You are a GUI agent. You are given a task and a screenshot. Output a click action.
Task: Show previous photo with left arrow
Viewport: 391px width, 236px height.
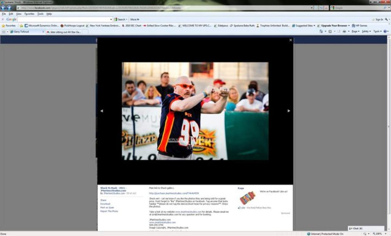(x=101, y=111)
